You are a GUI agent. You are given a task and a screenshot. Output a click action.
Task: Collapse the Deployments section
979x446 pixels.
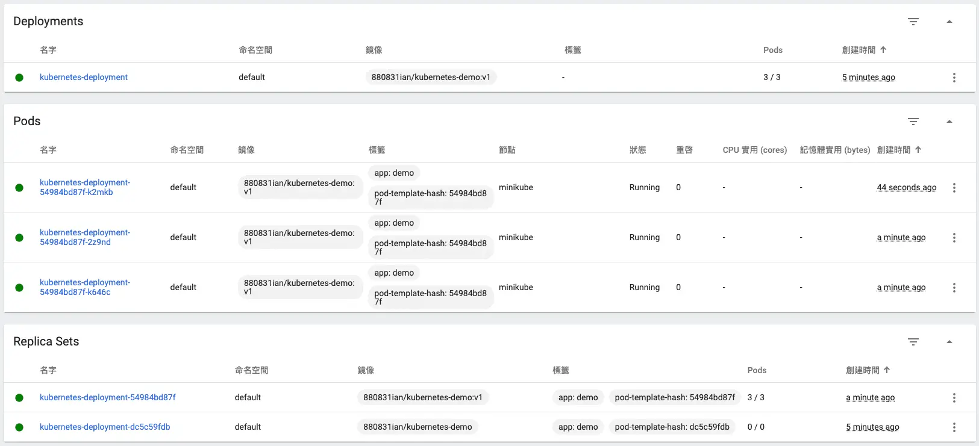click(x=949, y=22)
